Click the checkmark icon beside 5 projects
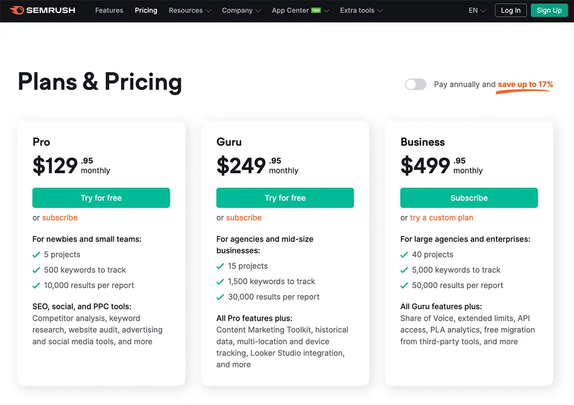574x405 pixels. [x=36, y=255]
